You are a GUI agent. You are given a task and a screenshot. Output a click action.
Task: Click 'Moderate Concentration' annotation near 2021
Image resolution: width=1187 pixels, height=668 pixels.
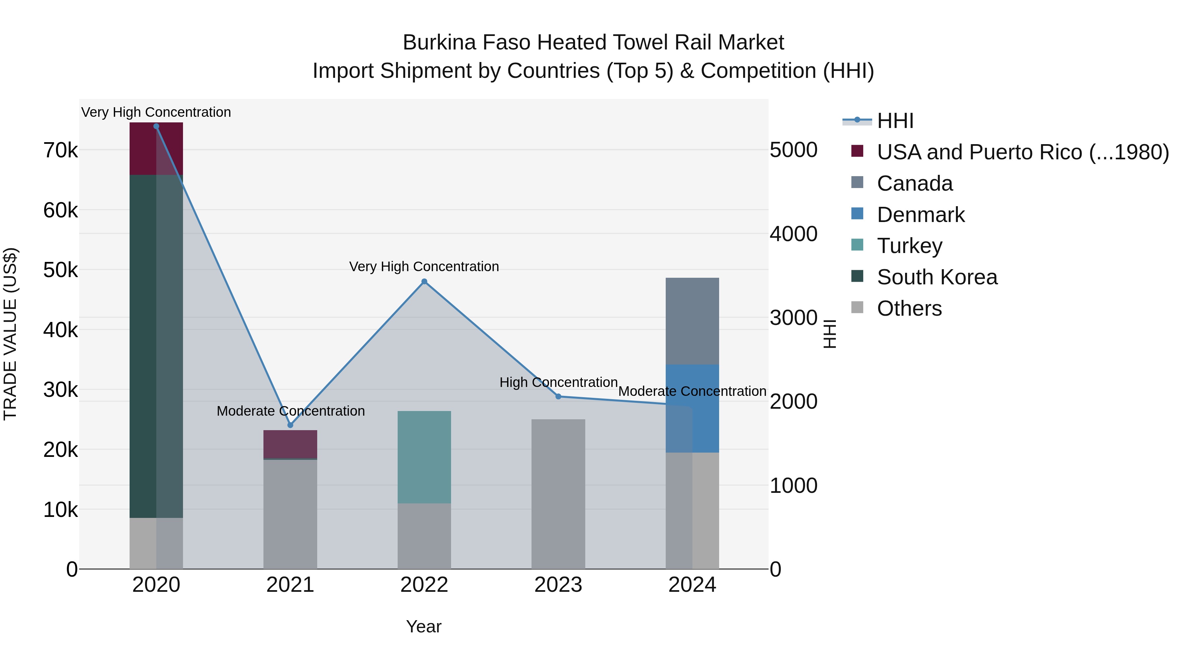pyautogui.click(x=291, y=411)
